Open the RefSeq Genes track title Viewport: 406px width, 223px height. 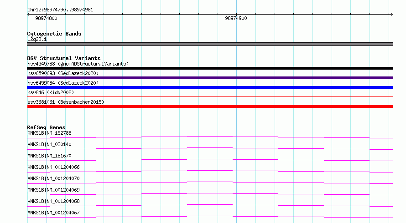(x=46, y=127)
